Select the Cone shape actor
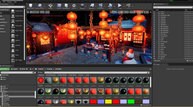Viewport: 193px width, 107px height. click(13, 50)
